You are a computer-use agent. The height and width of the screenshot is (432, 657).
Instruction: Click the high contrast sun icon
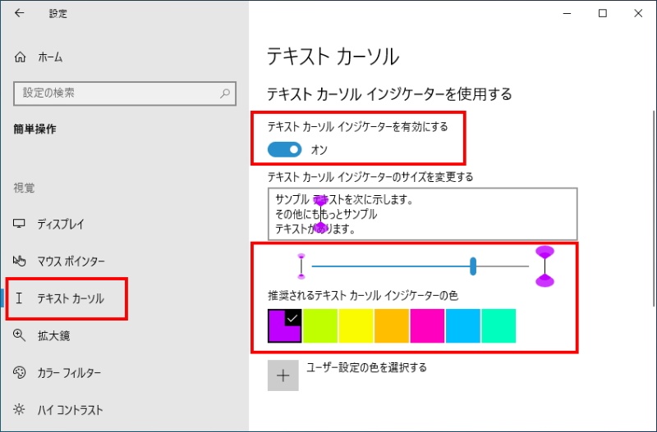[19, 409]
